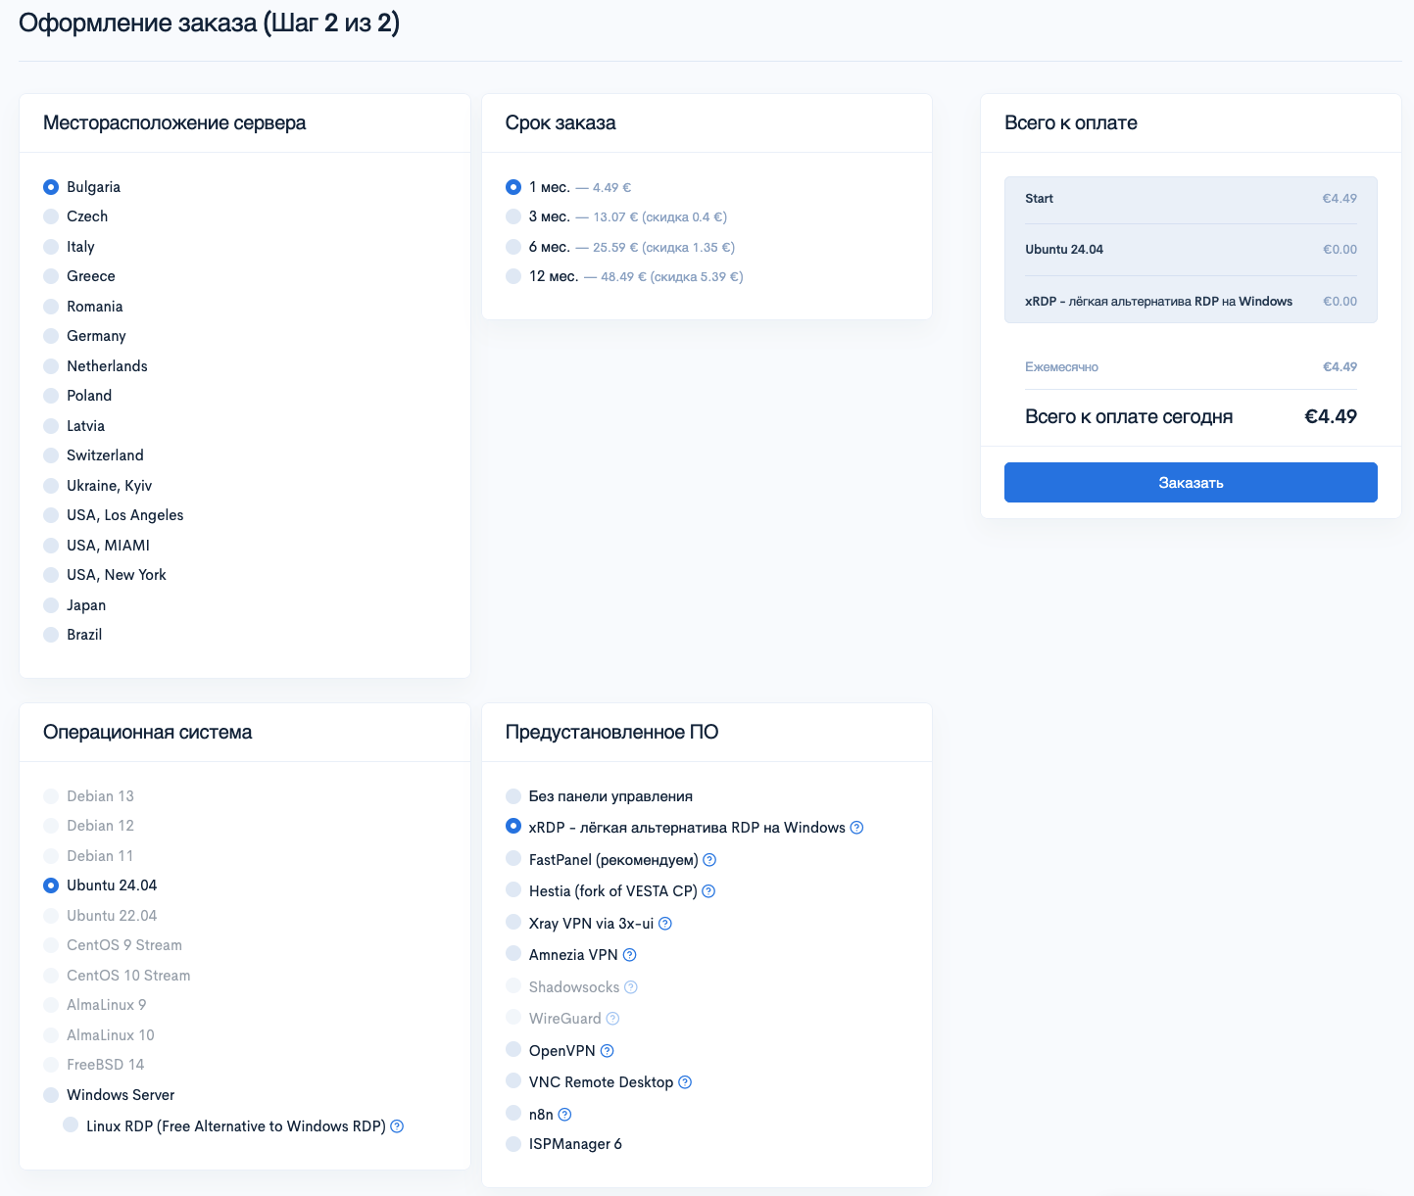Select Ubuntu 22.04 operating system
Viewport: 1414px width, 1196px height.
point(51,916)
